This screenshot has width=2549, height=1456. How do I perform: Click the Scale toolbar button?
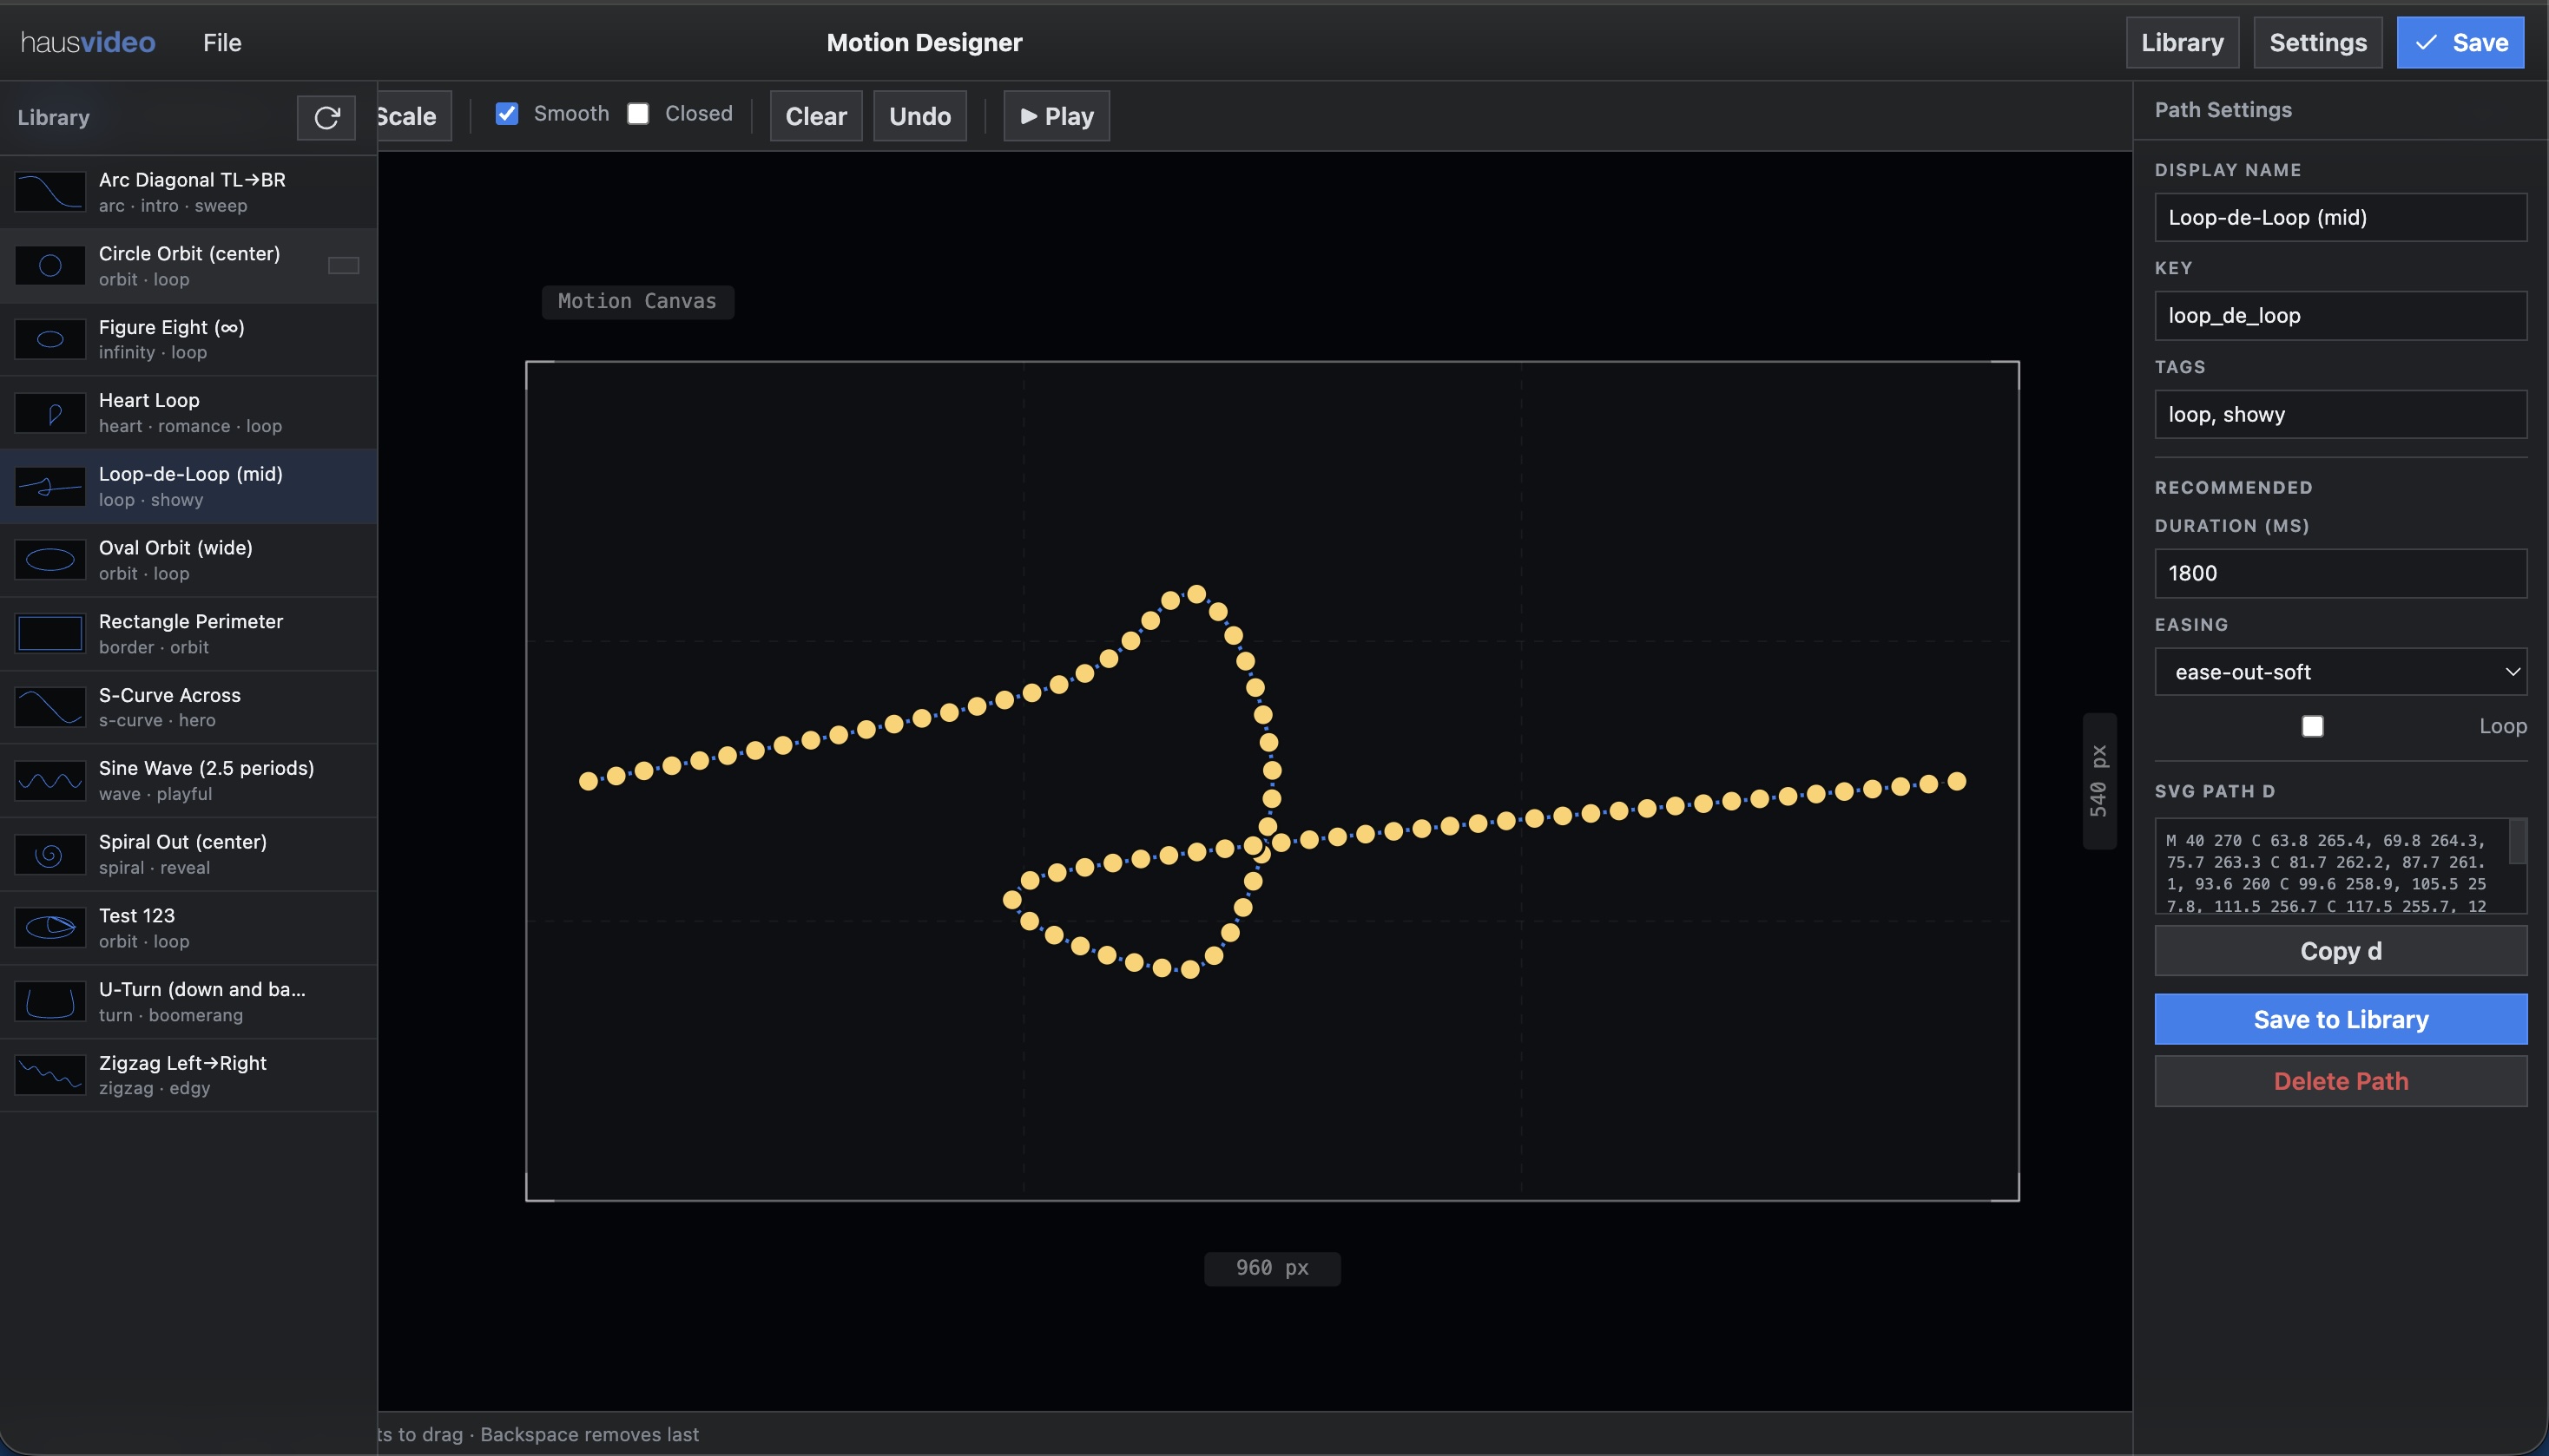[413, 116]
